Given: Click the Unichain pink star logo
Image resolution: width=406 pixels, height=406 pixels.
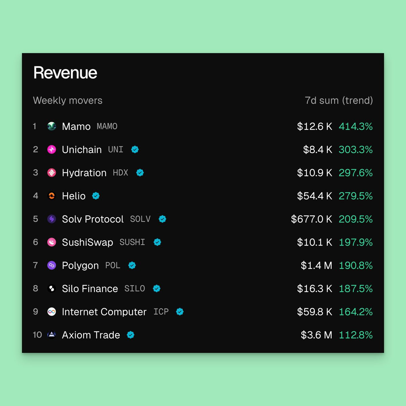Looking at the screenshot, I should click(52, 150).
